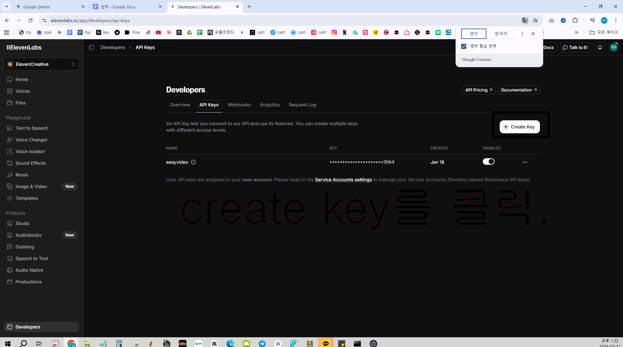Uncheck always translate English checkbox

pyautogui.click(x=464, y=46)
